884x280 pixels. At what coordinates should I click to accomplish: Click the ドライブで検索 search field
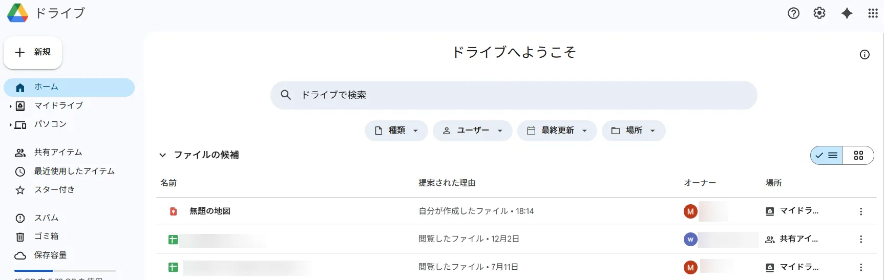512,95
